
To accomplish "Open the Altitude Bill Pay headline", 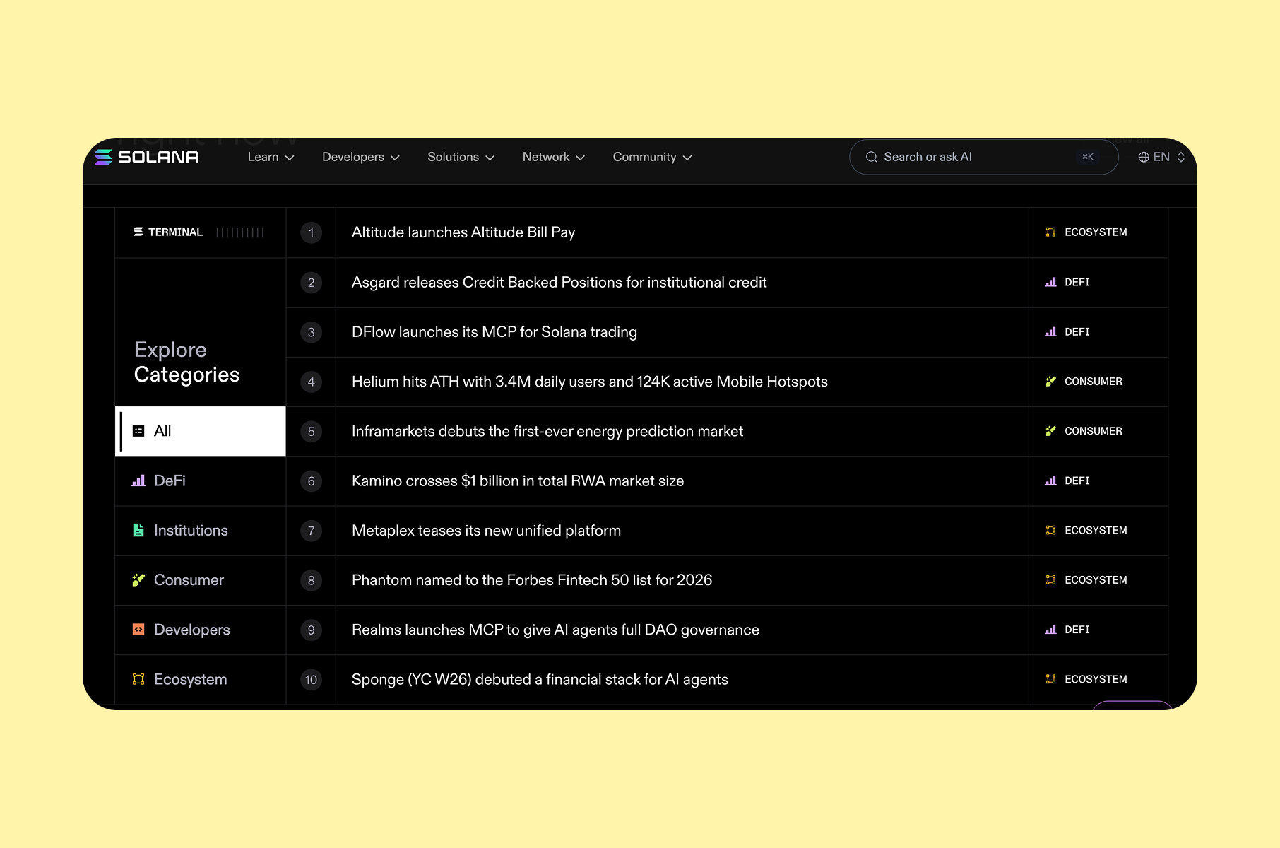I will tap(463, 232).
